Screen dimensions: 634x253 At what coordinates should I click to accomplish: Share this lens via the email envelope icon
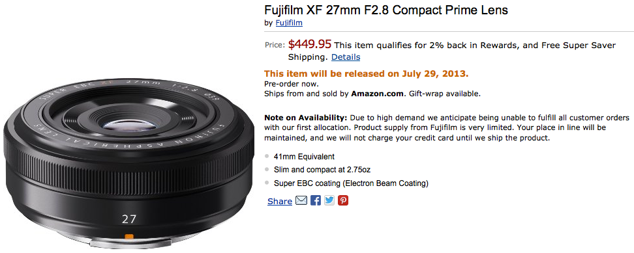pos(301,200)
